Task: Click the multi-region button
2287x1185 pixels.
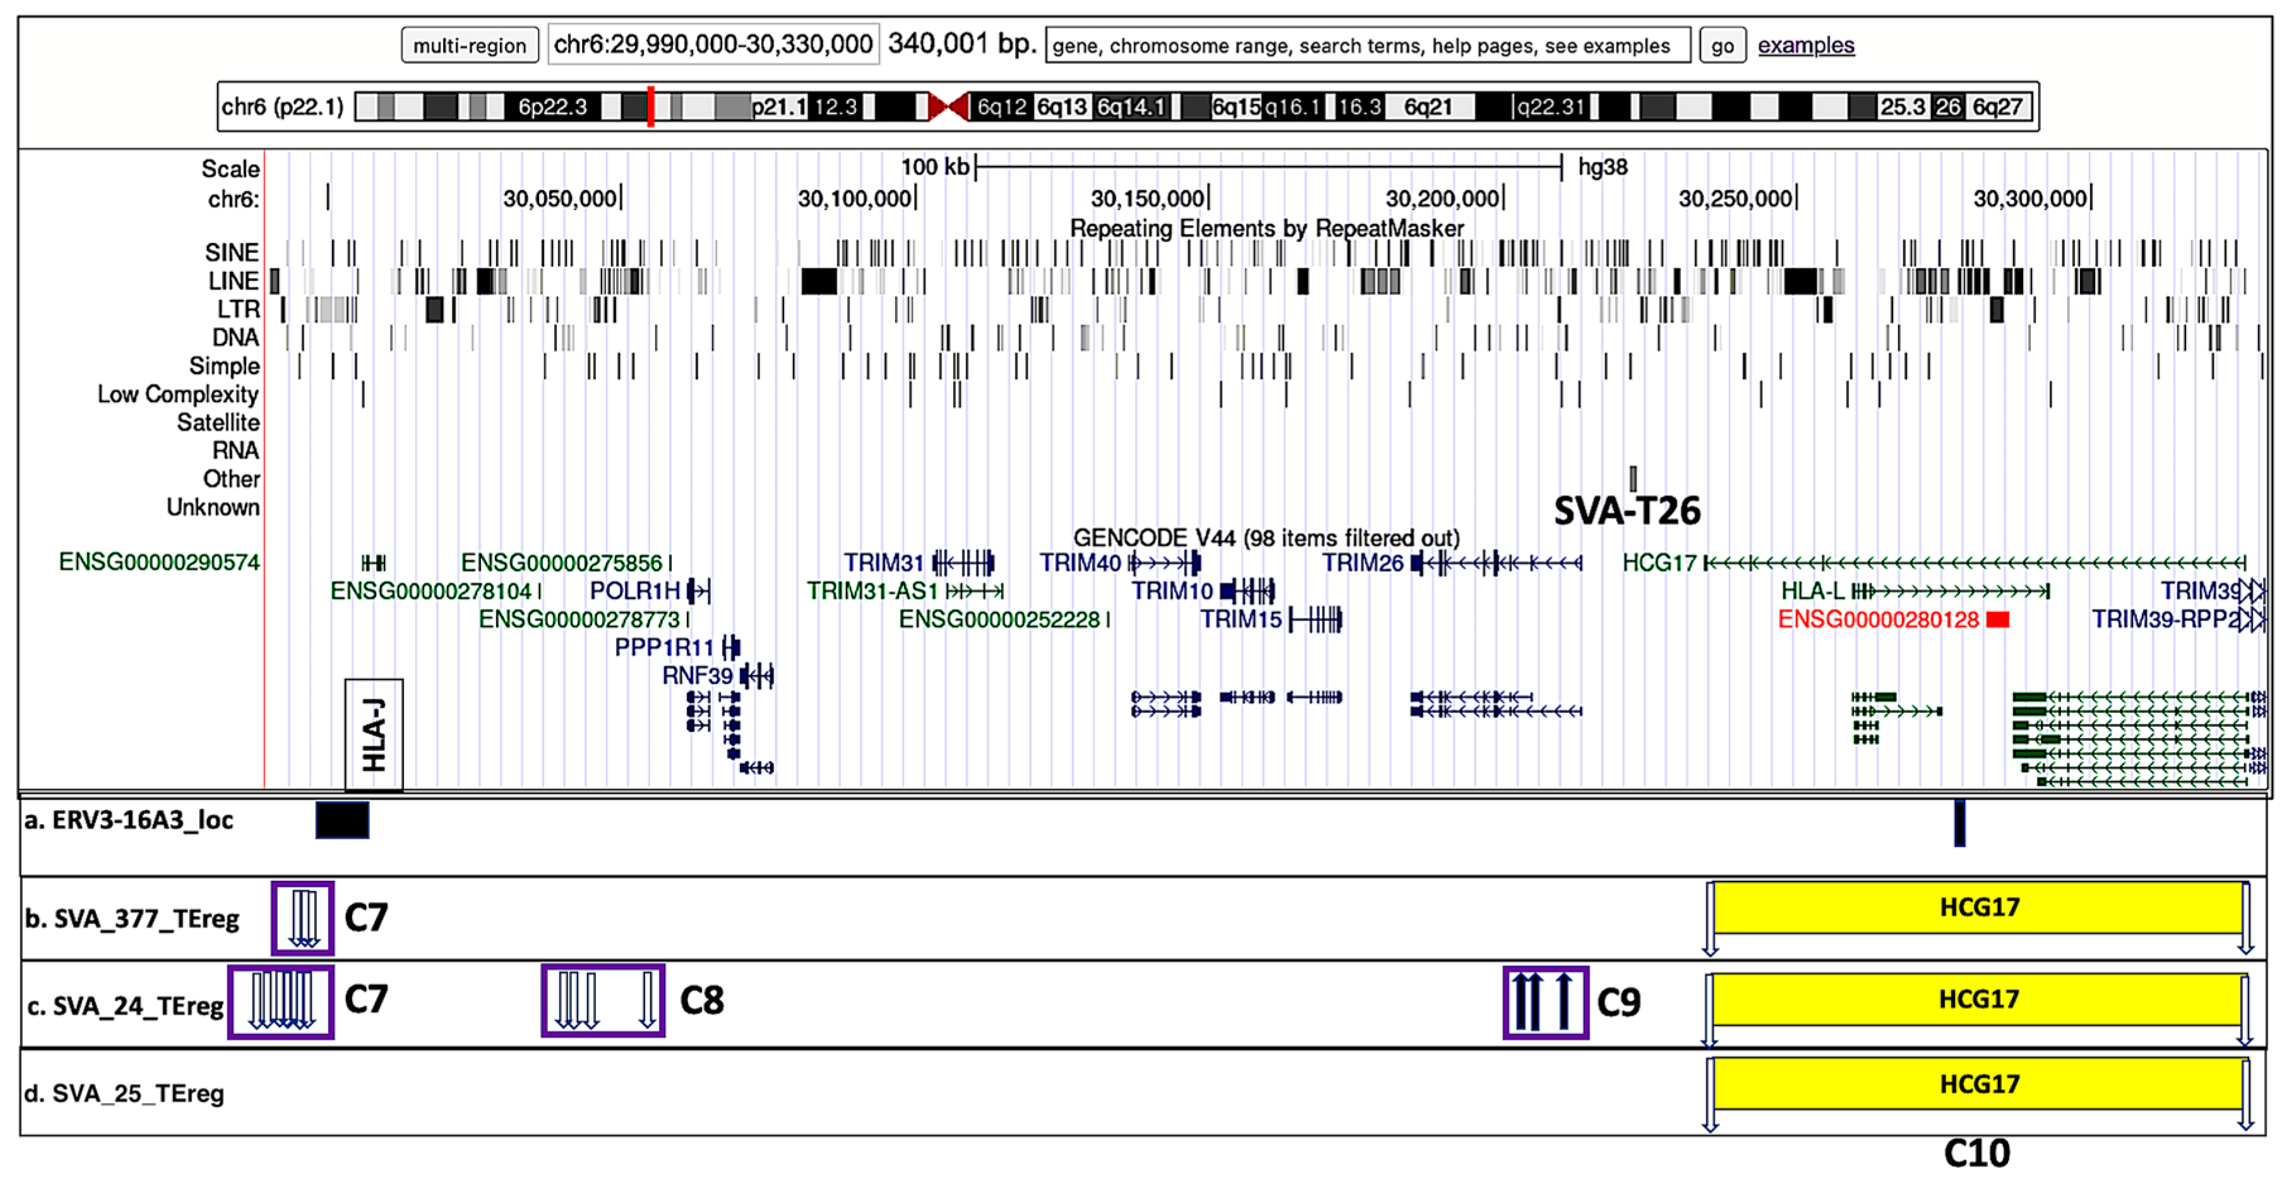Action: (469, 45)
